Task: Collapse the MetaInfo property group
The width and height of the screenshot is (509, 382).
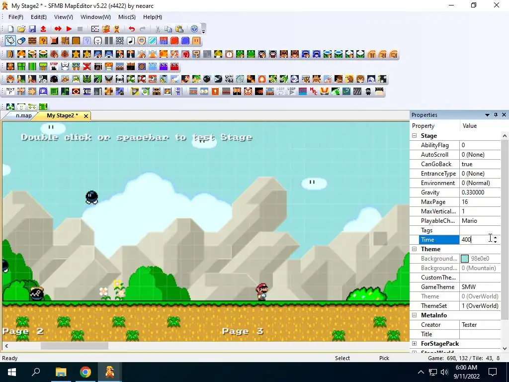Action: click(415, 315)
